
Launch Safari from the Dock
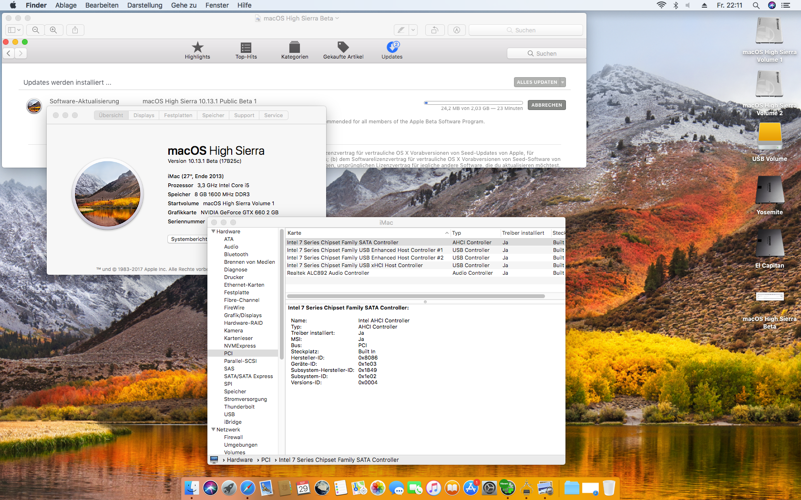click(247, 488)
